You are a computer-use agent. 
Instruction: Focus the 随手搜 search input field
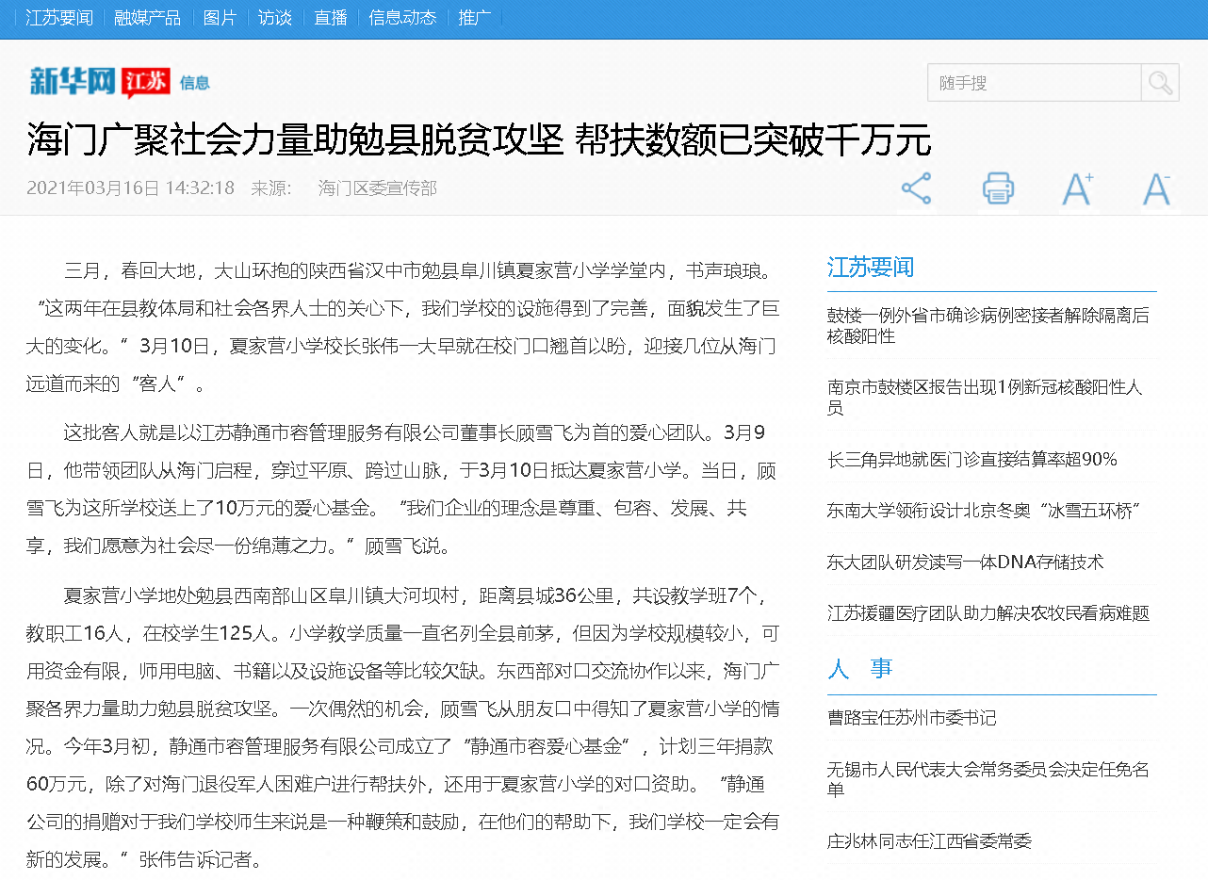pyautogui.click(x=1034, y=83)
